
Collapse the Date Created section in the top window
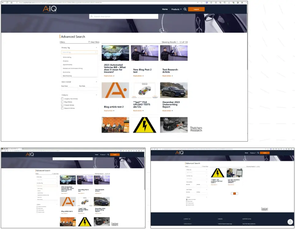[x=96, y=82]
